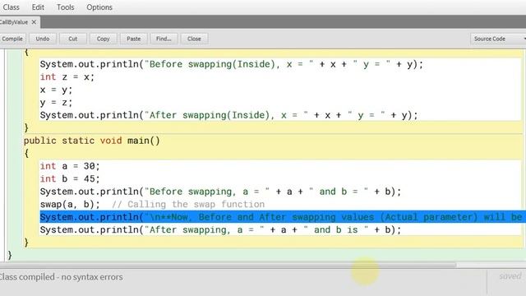The height and width of the screenshot is (296, 526).
Task: Click the 'int b = 45;' line
Action: coord(70,179)
